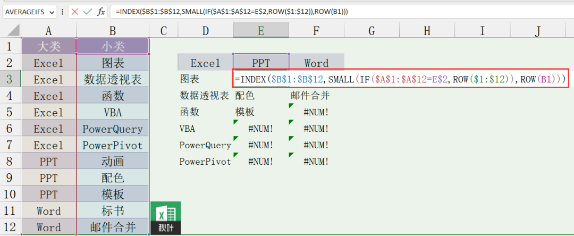Click cell B9 containing 配色
Image resolution: width=574 pixels, height=236 pixels.
pos(113,178)
